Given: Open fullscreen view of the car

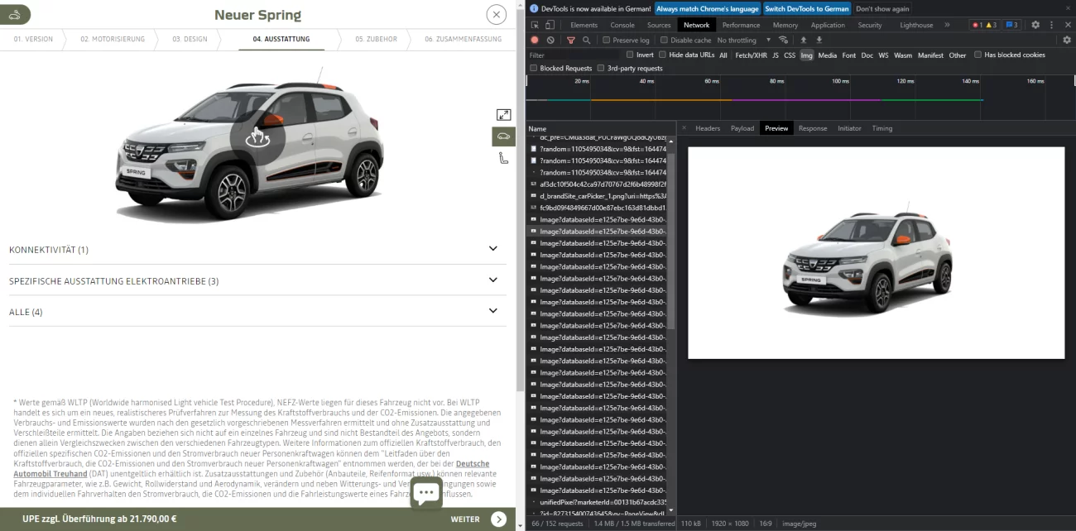Looking at the screenshot, I should 503,115.
